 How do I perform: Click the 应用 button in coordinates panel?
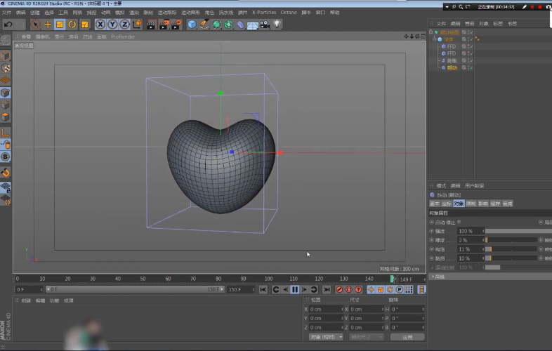point(407,337)
